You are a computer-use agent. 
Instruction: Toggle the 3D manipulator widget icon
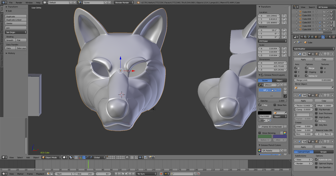[x=80, y=157]
